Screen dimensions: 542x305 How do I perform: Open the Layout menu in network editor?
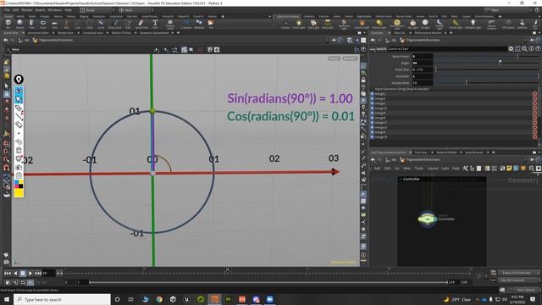coord(433,168)
